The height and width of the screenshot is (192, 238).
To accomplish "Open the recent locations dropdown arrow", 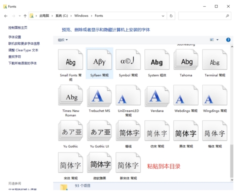I will point(19,16).
